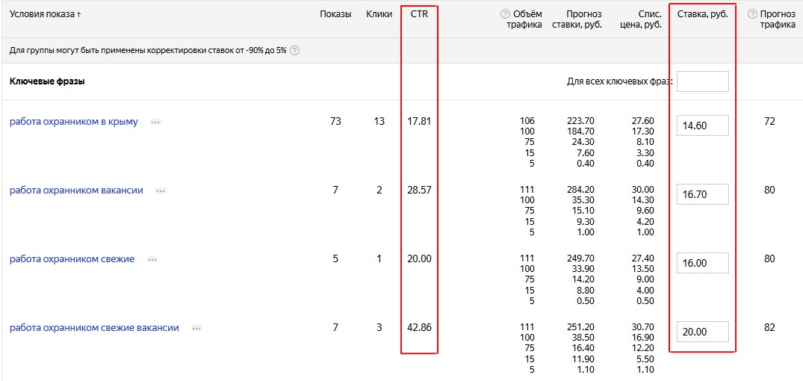Open keyword link работа охранником вакансии
The width and height of the screenshot is (803, 381).
(76, 190)
